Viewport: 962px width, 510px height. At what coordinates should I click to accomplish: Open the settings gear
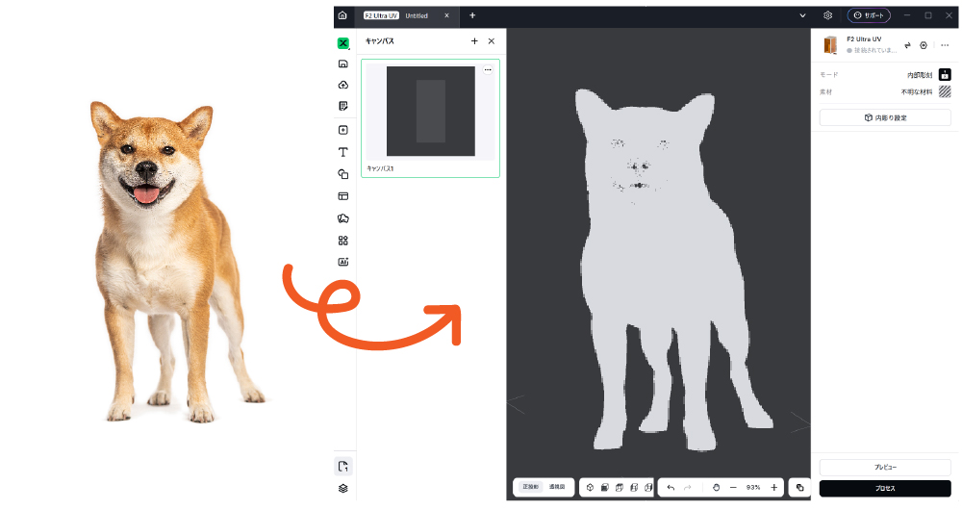pyautogui.click(x=827, y=15)
